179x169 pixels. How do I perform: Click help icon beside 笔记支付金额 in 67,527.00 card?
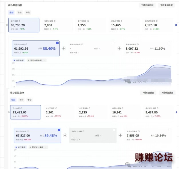[28, 131]
